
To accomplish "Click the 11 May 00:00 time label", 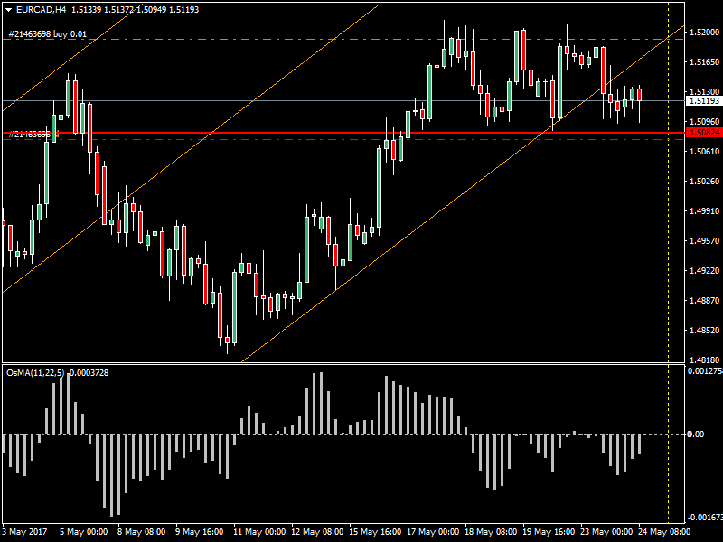I will [259, 532].
